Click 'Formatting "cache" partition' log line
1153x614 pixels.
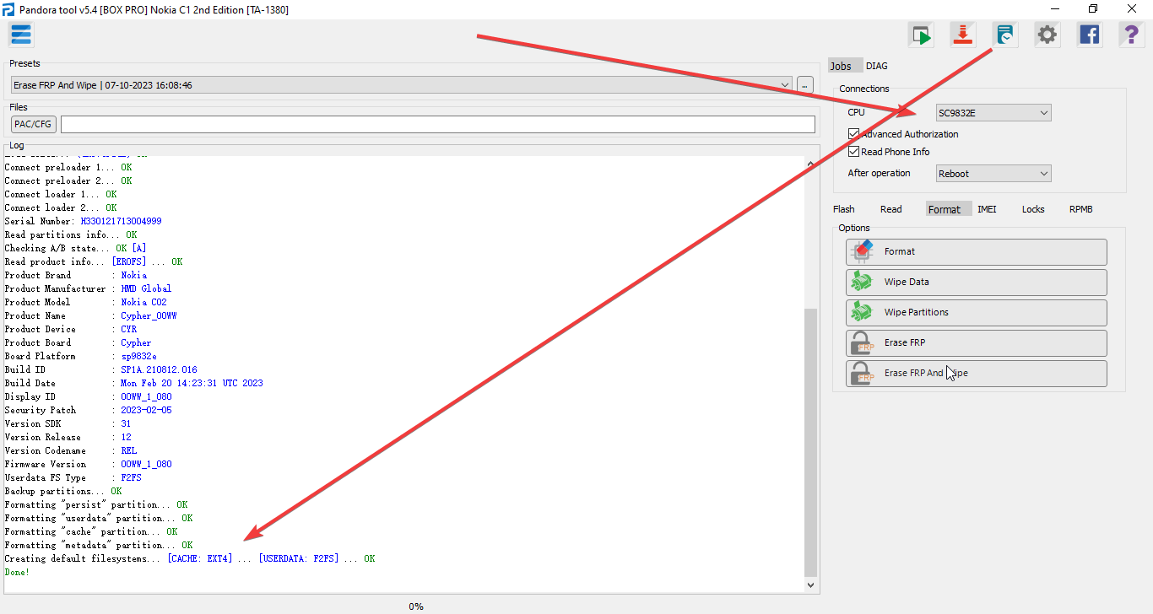click(91, 531)
